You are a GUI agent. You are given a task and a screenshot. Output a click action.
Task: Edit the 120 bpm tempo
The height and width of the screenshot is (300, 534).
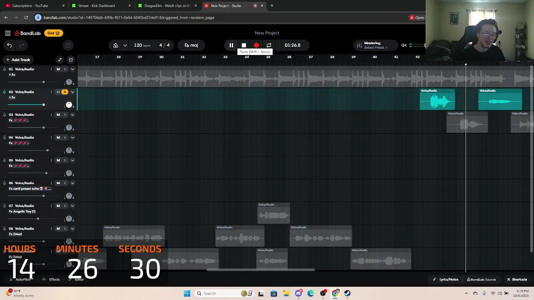click(x=142, y=45)
